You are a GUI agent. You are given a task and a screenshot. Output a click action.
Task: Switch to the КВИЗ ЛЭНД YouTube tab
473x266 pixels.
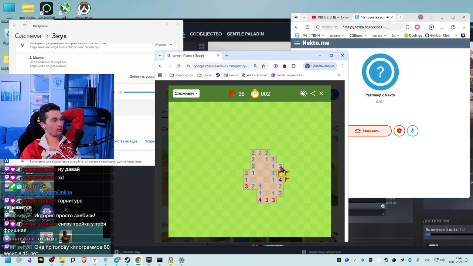(330, 17)
